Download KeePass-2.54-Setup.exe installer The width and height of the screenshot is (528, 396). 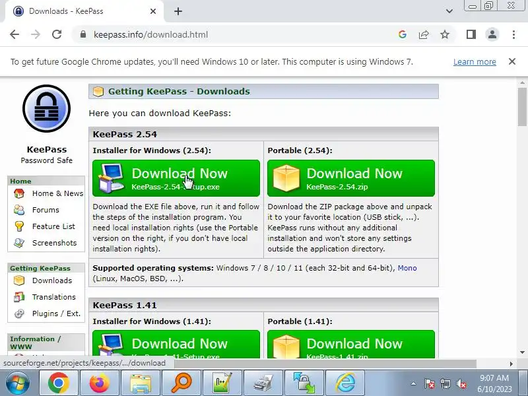tap(176, 178)
